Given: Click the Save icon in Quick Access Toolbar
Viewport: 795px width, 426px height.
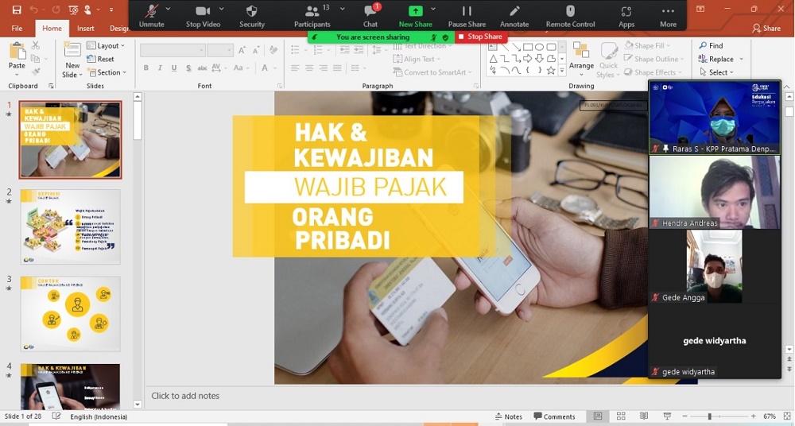Looking at the screenshot, I should tap(17, 10).
